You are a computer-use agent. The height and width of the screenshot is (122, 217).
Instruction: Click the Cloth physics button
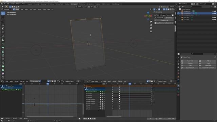(189, 65)
